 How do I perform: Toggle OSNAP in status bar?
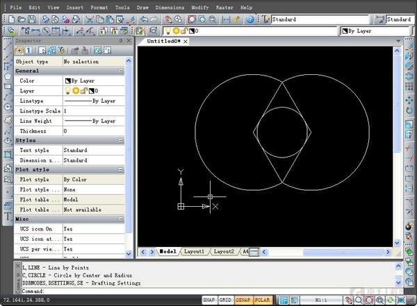pyautogui.click(x=244, y=300)
